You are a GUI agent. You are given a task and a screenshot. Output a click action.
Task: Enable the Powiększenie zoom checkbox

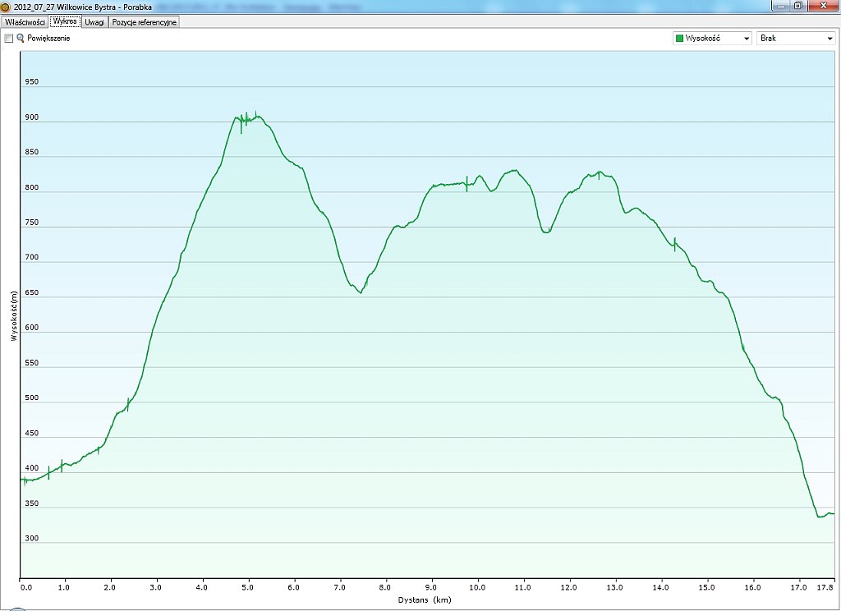tap(9, 39)
